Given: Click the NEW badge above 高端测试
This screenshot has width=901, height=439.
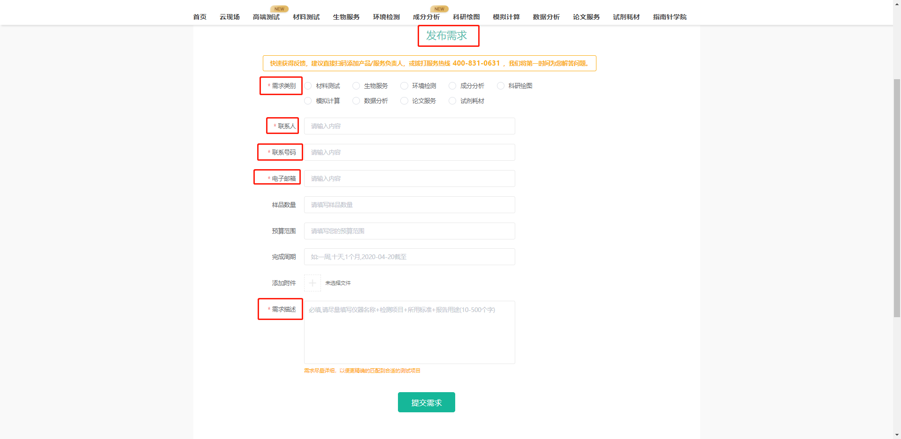Looking at the screenshot, I should 279,8.
